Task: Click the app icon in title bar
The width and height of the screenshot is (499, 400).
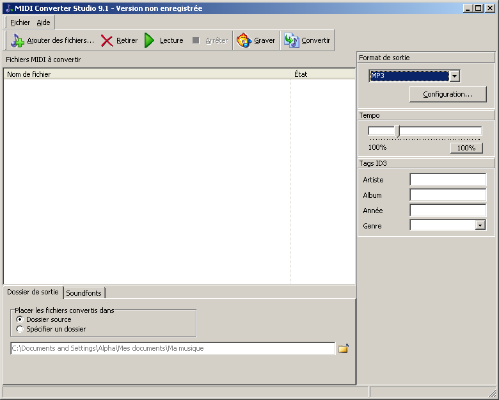Action: [9, 8]
